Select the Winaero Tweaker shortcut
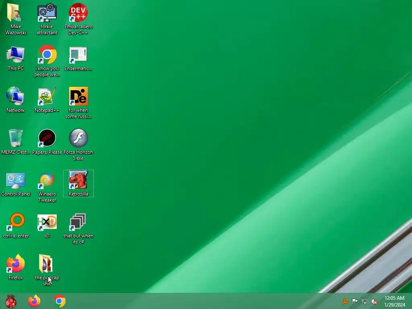Viewport: 412px width, 309px height. pos(47,187)
